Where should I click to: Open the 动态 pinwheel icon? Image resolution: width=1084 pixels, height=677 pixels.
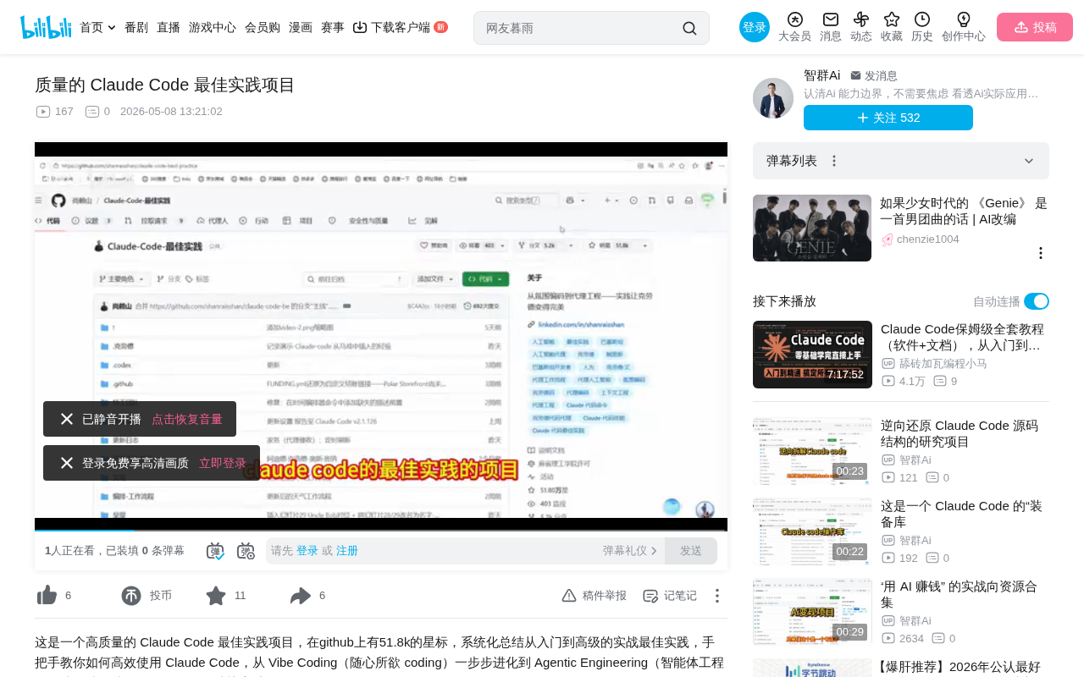pyautogui.click(x=861, y=19)
